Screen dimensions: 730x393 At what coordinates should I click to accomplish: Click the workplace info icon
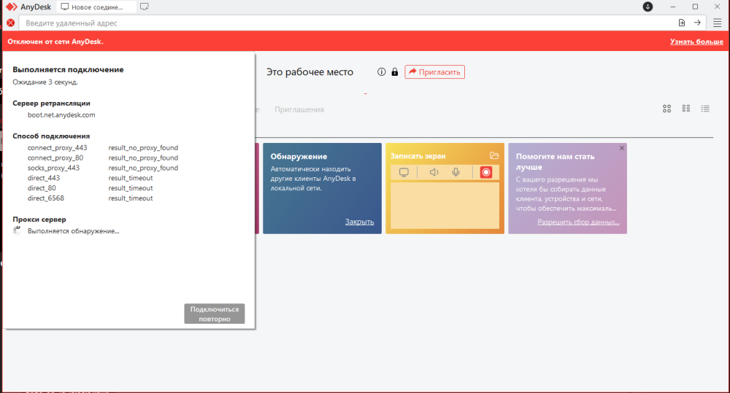click(x=381, y=72)
